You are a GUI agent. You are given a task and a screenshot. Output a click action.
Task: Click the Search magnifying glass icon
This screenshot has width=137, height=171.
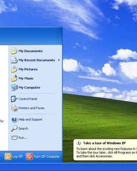14,128
